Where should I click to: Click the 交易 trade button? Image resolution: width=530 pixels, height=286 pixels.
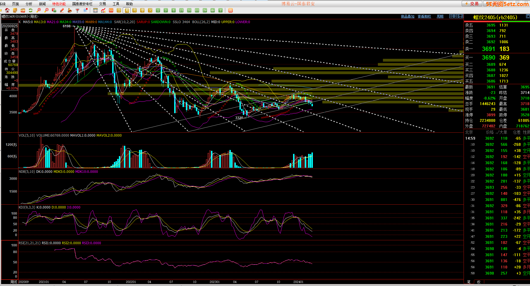click(472, 4)
